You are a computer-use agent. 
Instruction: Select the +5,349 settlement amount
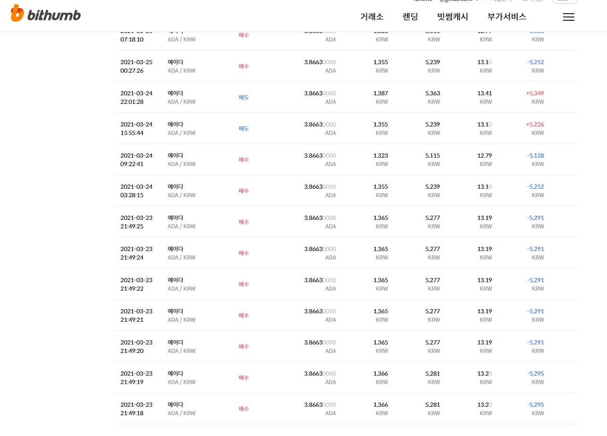[535, 93]
